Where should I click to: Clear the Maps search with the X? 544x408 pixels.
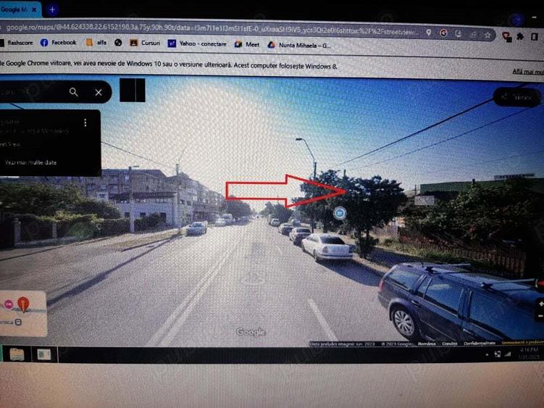[99, 92]
